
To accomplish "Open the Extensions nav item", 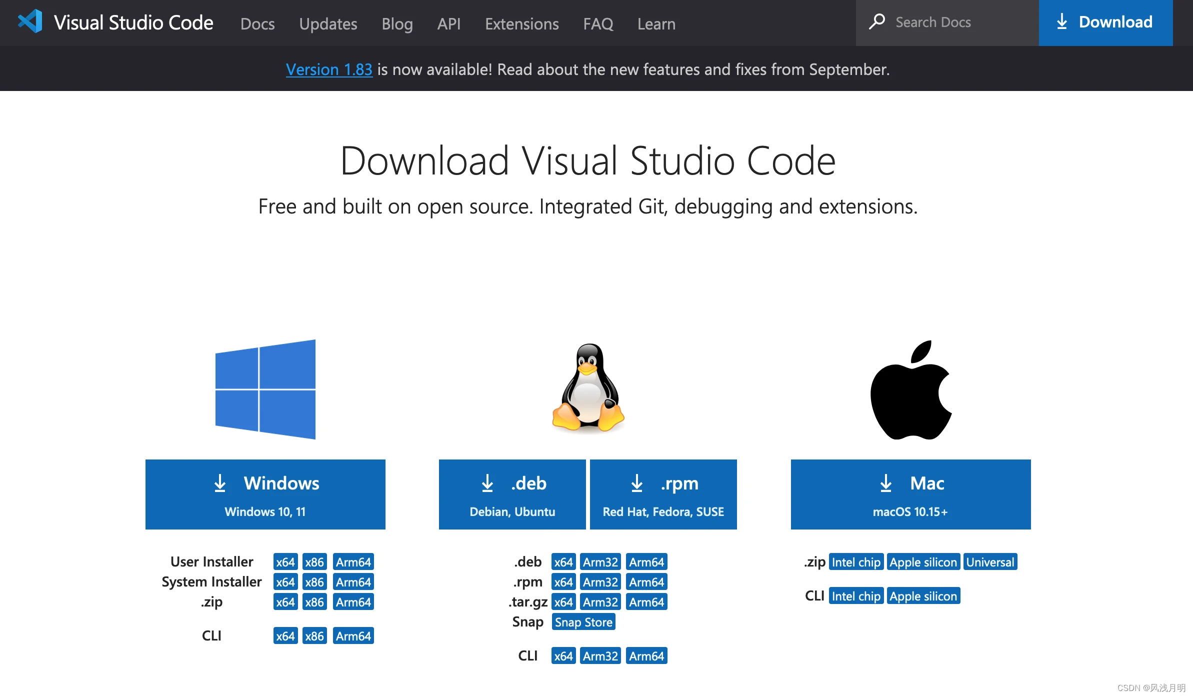I will 521,23.
